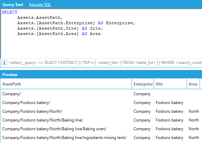Select the "Ingredients mixing tank/" row
Screen dimensions: 202x143
[64, 138]
